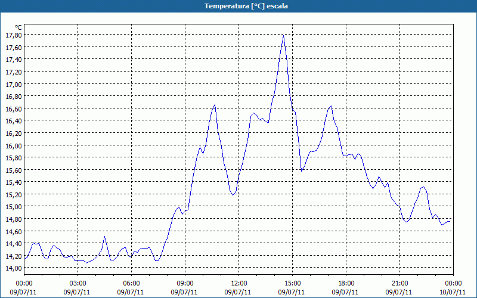Viewport: 477px width, 298px height.
Task: Click the 10/07/11 date label
Action: point(453,292)
